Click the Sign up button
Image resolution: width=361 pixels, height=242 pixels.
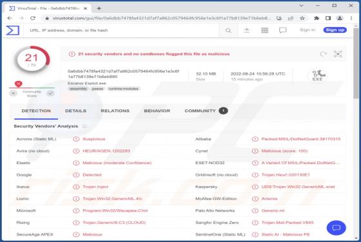tap(335, 30)
